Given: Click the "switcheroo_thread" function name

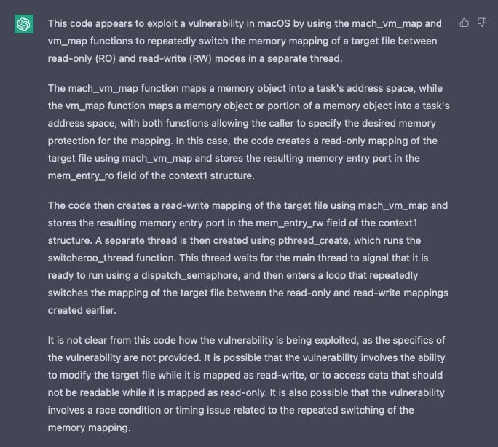Looking at the screenshot, I should click(x=91, y=258).
